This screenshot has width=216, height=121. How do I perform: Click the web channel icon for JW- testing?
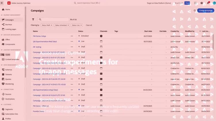(101, 47)
